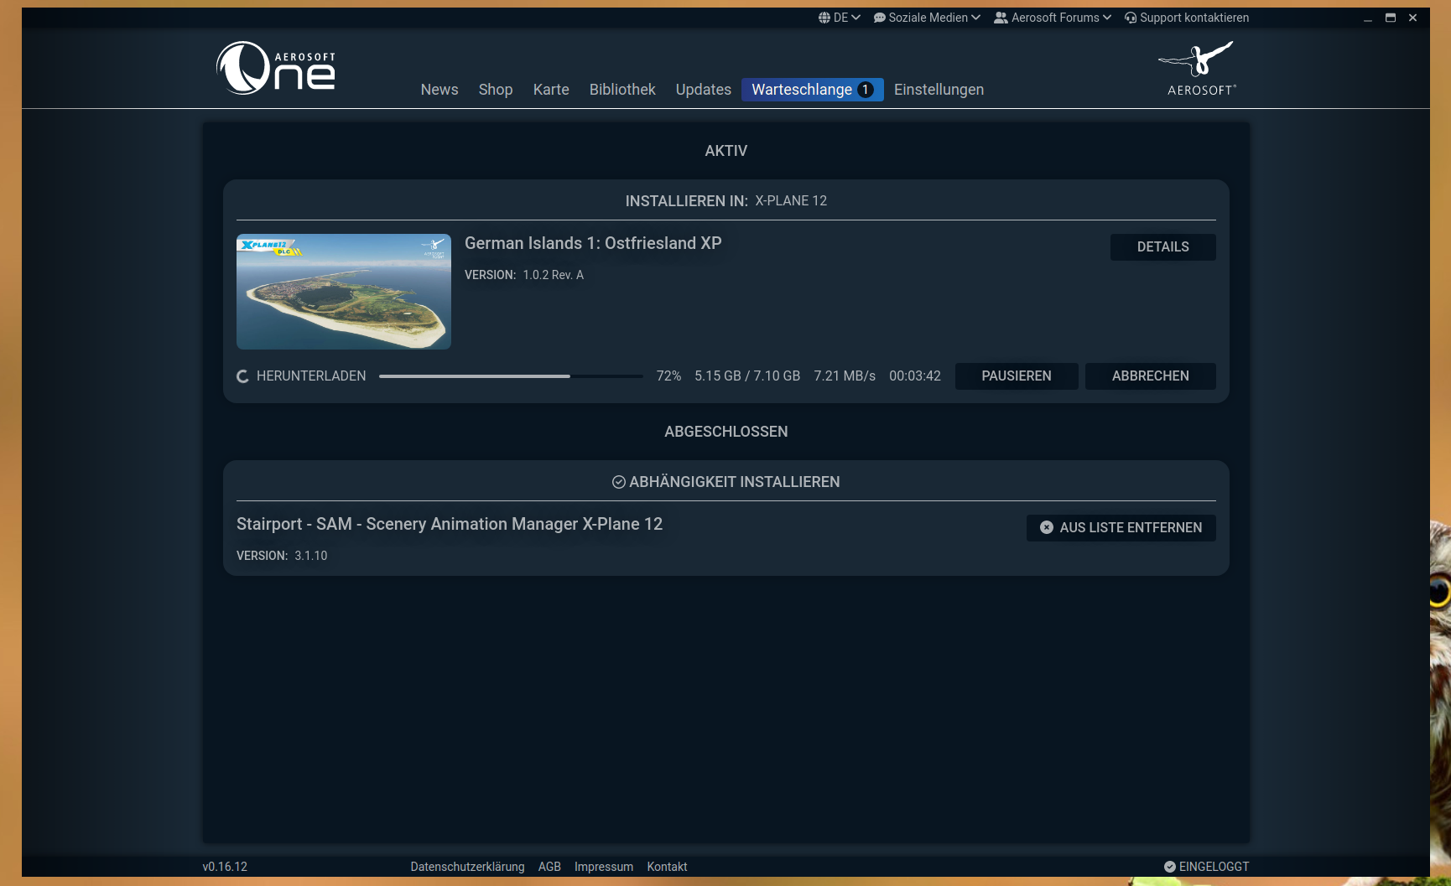
Task: Click the Aerosoft Forums people icon
Action: [1001, 18]
